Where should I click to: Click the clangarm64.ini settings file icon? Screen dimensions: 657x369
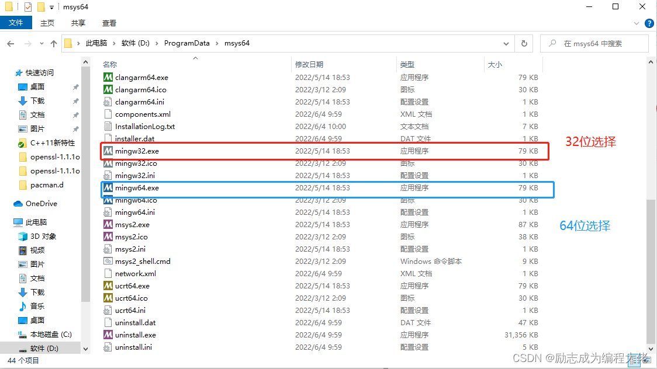(x=108, y=102)
